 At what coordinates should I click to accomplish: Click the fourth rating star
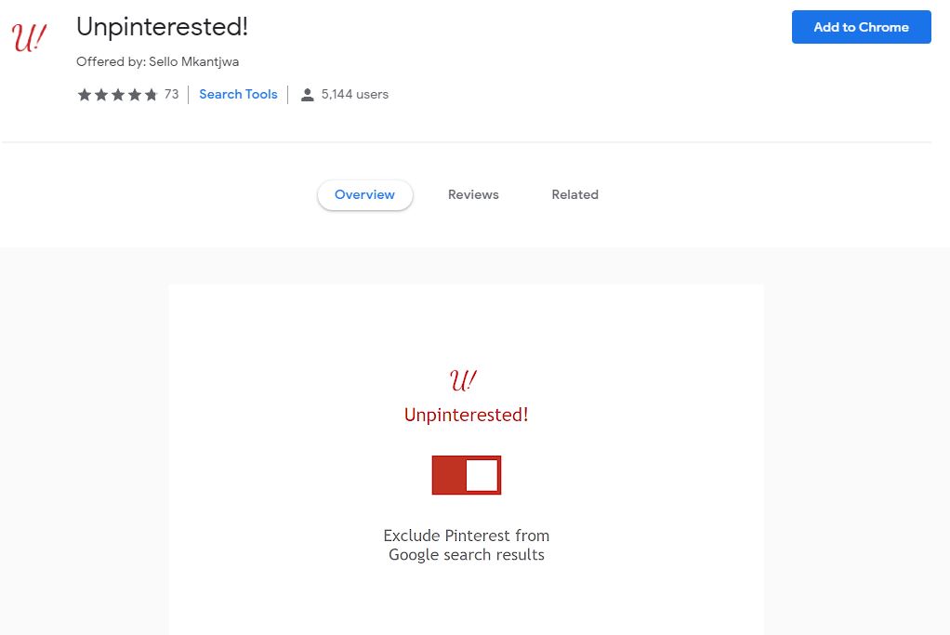click(x=133, y=94)
